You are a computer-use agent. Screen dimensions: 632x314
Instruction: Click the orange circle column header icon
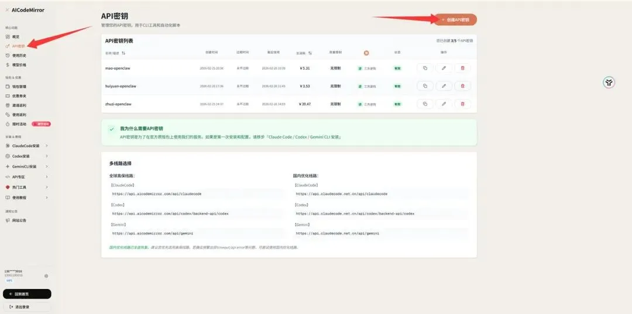pos(366,53)
